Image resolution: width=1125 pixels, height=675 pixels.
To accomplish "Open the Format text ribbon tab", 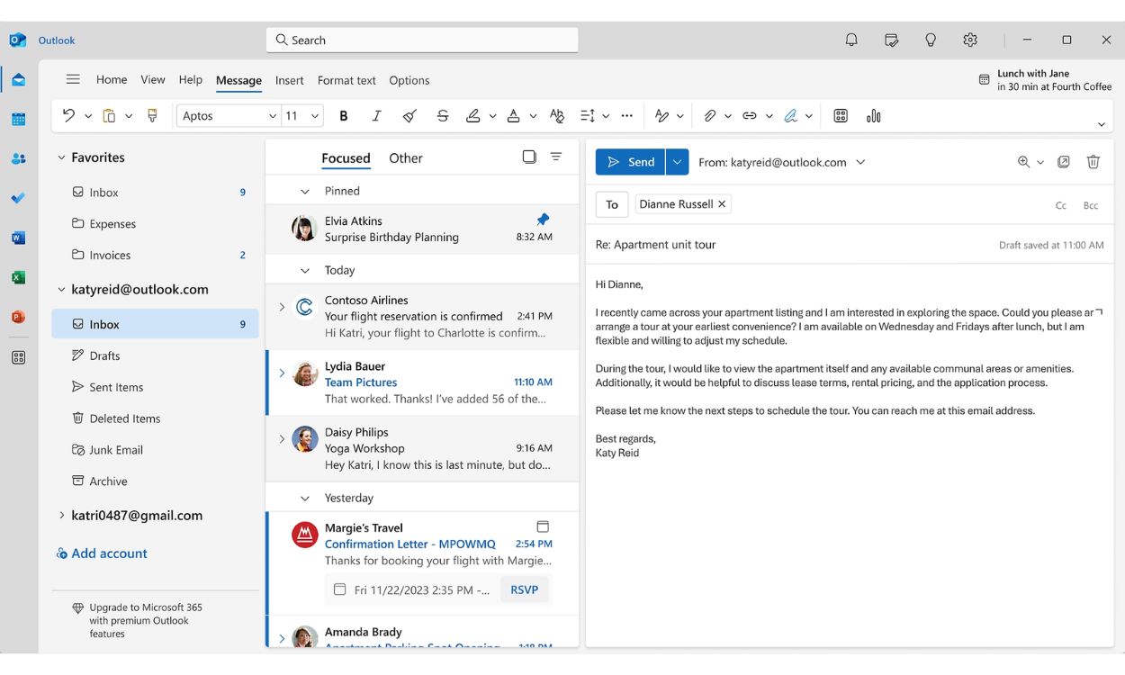I will click(346, 80).
